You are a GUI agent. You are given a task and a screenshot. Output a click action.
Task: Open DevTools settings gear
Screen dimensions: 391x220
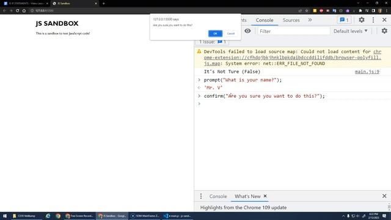[361, 20]
